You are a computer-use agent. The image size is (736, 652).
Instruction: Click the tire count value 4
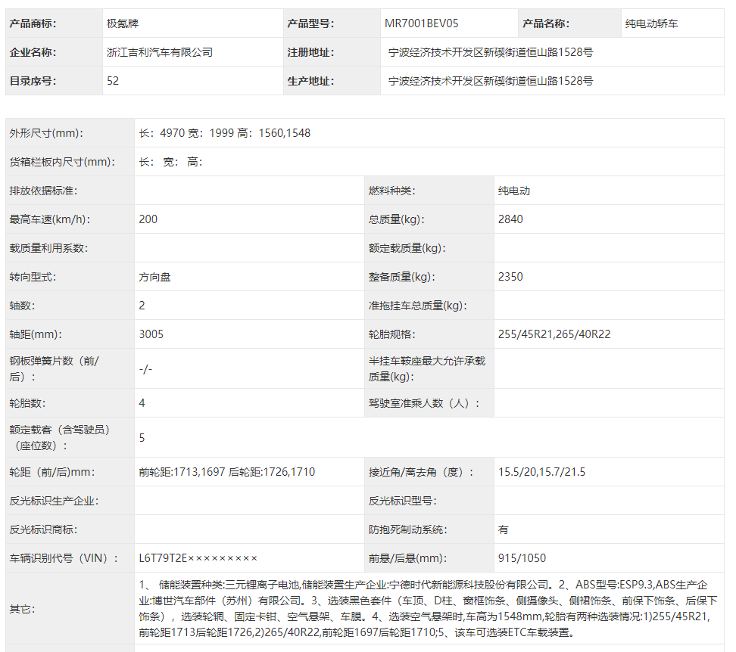pyautogui.click(x=142, y=403)
